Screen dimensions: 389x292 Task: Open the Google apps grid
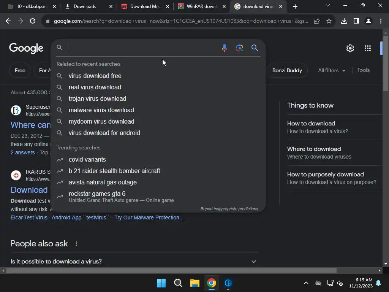pyautogui.click(x=368, y=48)
